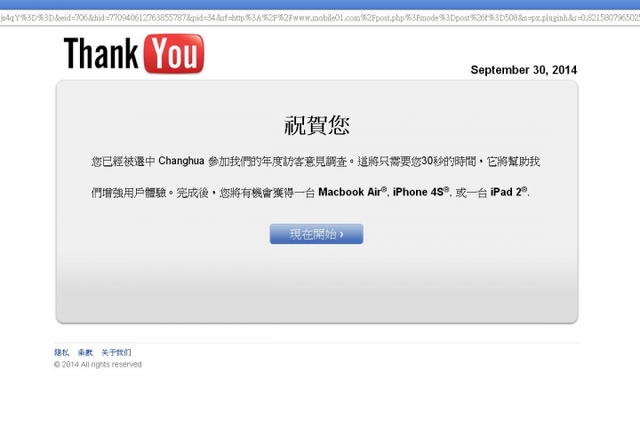Click the iPhone 4S text
This screenshot has height=435, width=640.
420,192
